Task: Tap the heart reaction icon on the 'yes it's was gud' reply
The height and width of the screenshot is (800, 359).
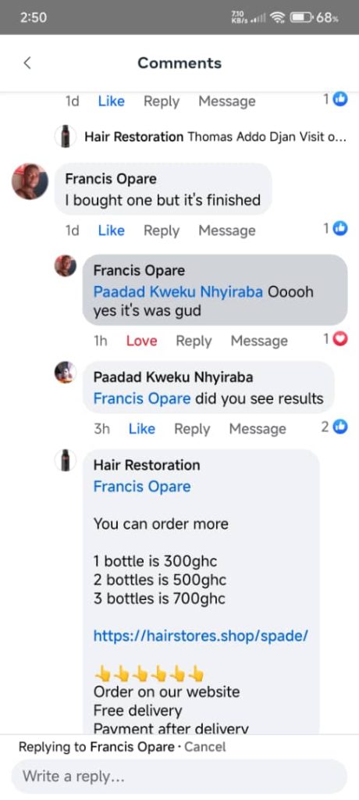Action: coord(340,339)
